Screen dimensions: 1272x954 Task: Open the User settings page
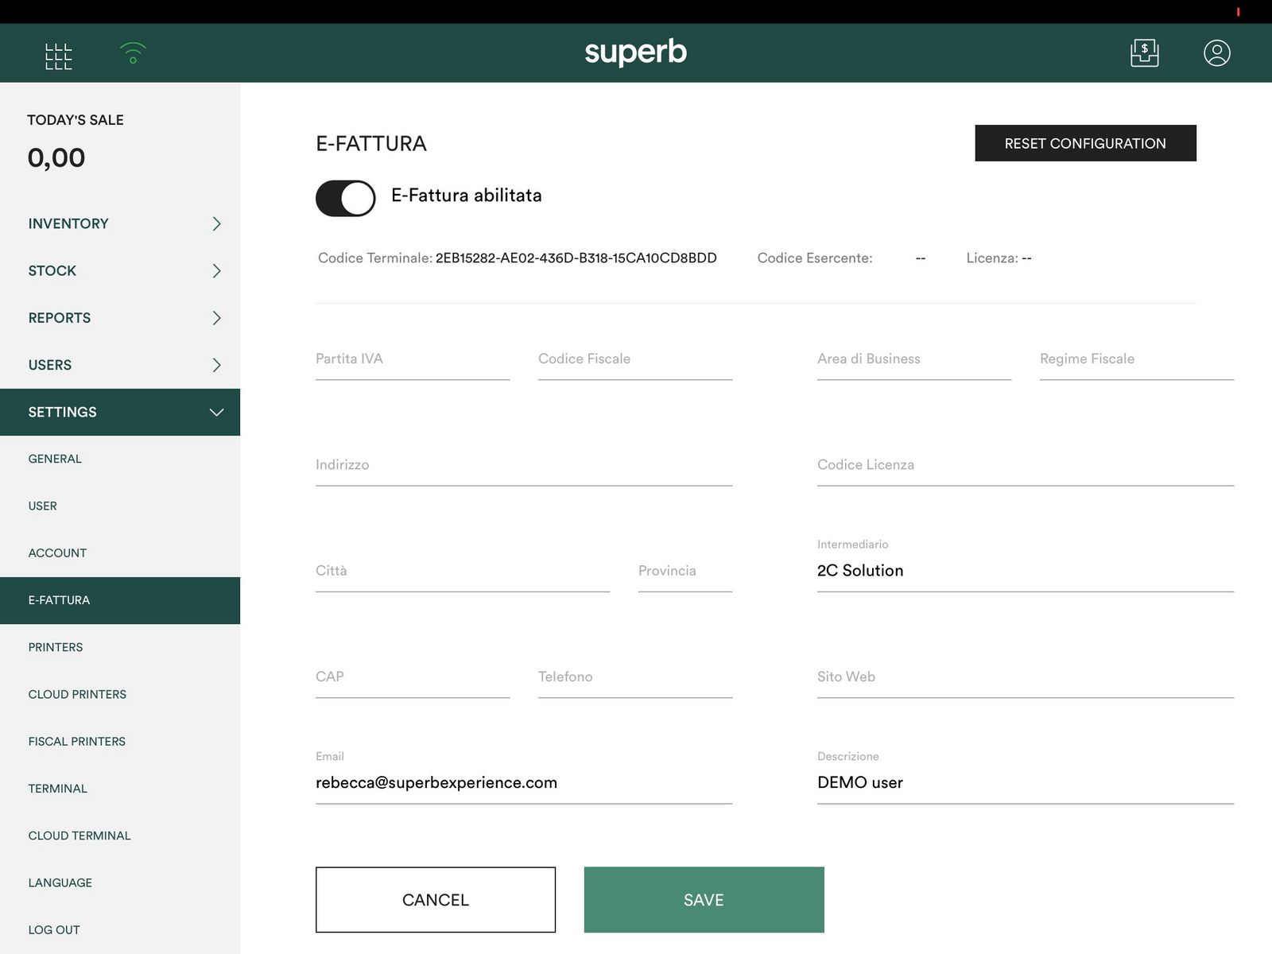point(120,506)
